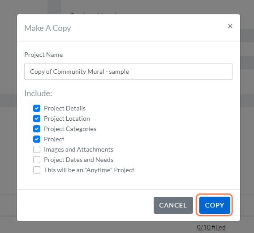The height and width of the screenshot is (233, 254).
Task: Uncheck the Project Details checkbox box
Action: [x=37, y=108]
